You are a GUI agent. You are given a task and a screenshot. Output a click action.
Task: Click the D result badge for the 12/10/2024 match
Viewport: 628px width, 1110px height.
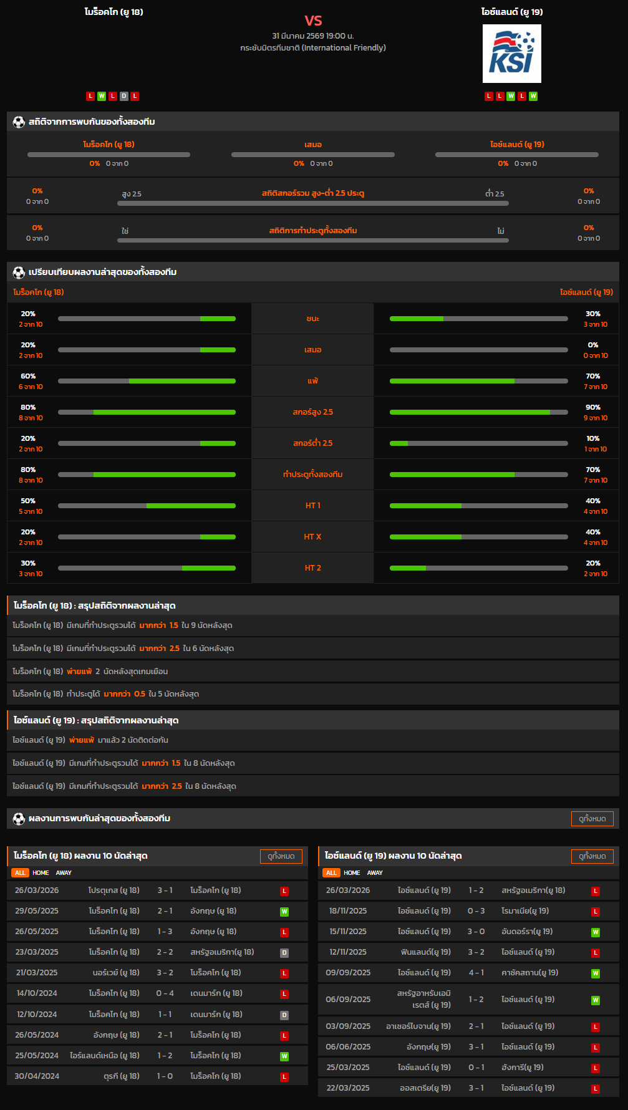[x=284, y=1015]
